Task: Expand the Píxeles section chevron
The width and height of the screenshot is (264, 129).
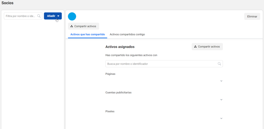Action: pos(221,118)
